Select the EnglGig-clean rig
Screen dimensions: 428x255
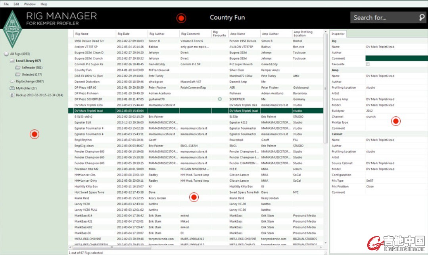pos(196,146)
